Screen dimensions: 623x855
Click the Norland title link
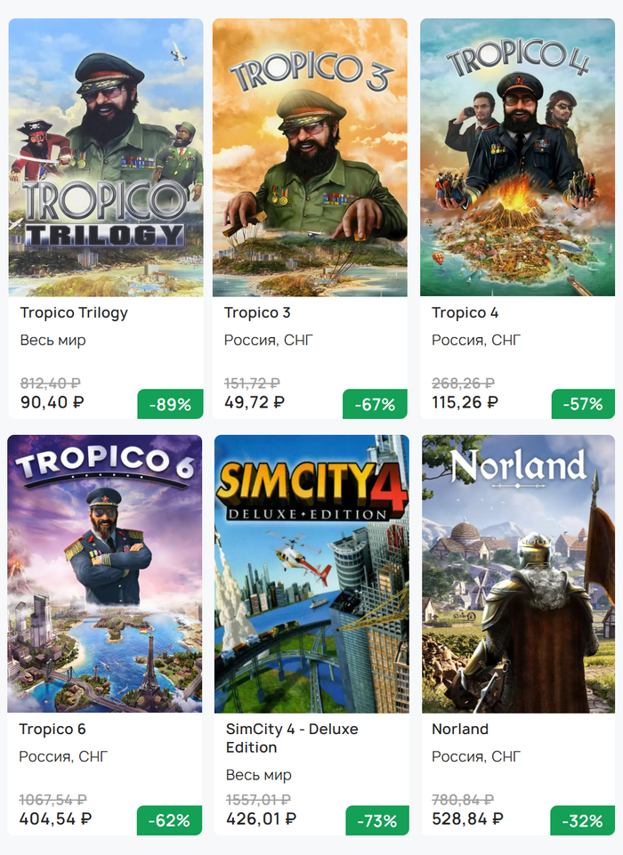tap(460, 730)
